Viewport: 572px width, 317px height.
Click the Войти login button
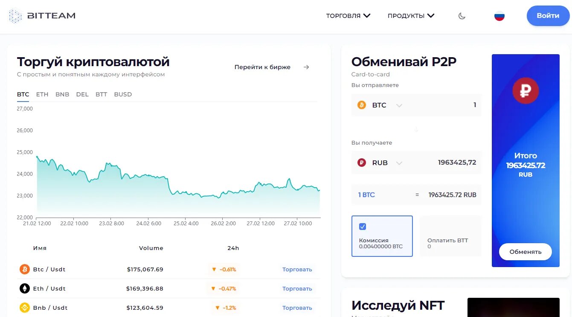click(x=548, y=16)
